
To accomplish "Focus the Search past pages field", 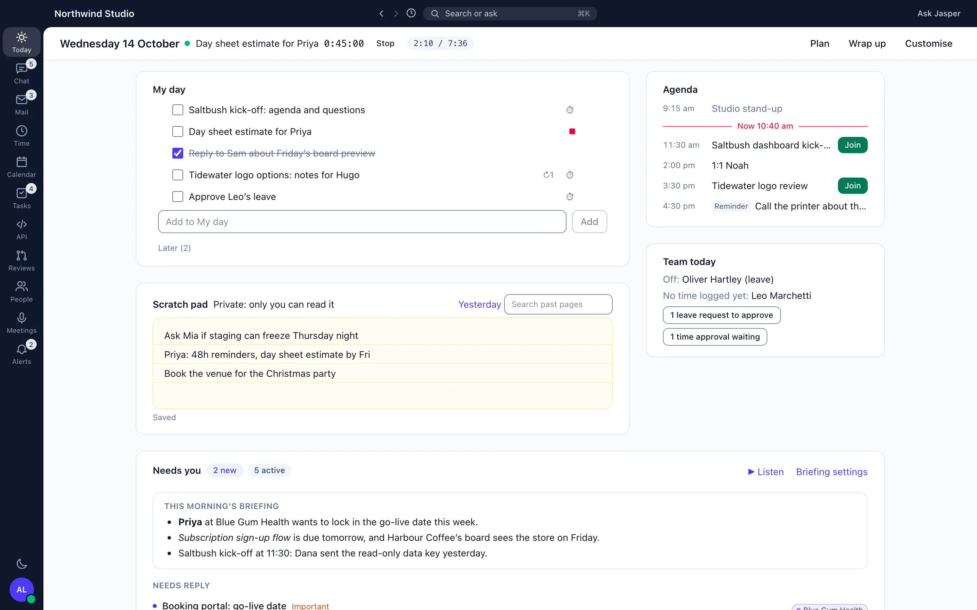I will [x=558, y=304].
